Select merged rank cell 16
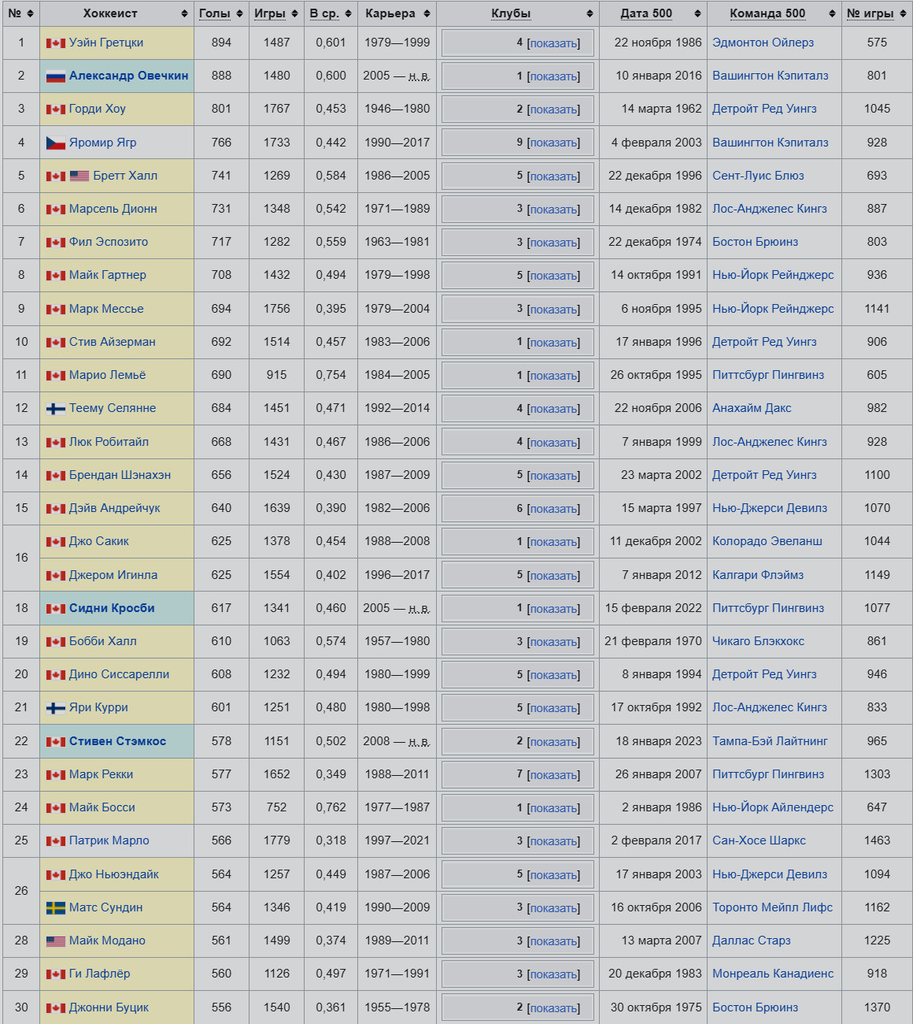The height and width of the screenshot is (1024, 913). pyautogui.click(x=21, y=558)
